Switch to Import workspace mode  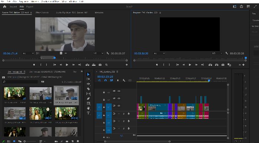pyautogui.click(x=13, y=7)
